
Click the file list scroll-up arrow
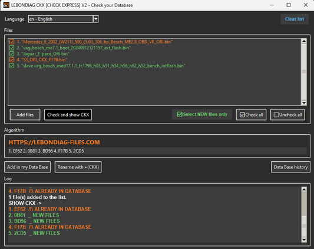(x=304, y=41)
